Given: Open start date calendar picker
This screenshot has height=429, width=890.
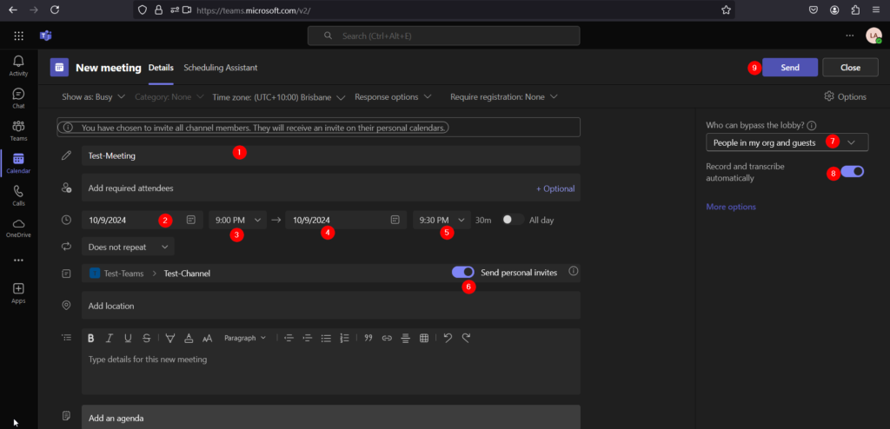Looking at the screenshot, I should pyautogui.click(x=191, y=220).
